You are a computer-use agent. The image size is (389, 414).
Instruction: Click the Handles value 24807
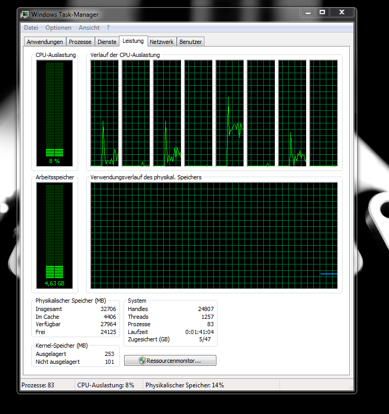point(206,309)
